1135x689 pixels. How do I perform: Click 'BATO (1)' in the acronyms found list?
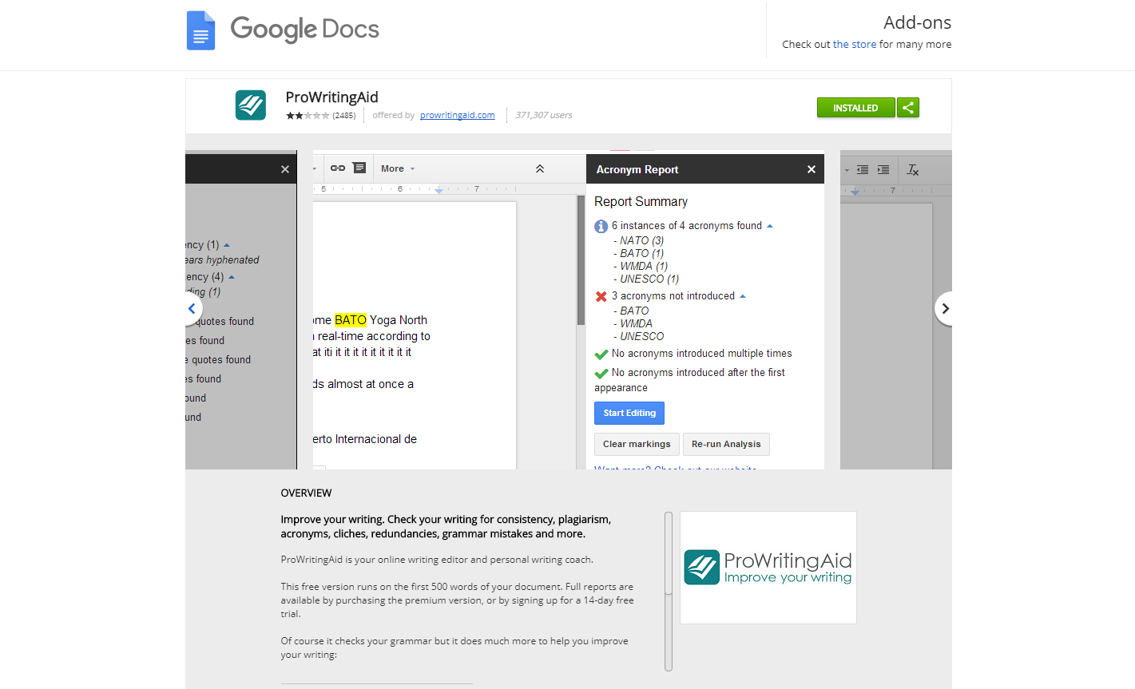coord(642,253)
